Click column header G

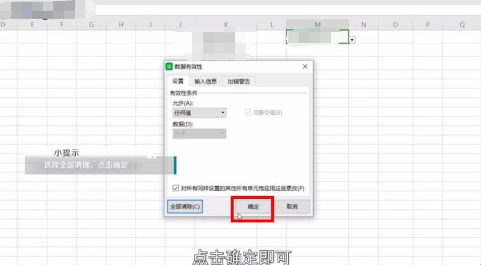click(x=91, y=25)
